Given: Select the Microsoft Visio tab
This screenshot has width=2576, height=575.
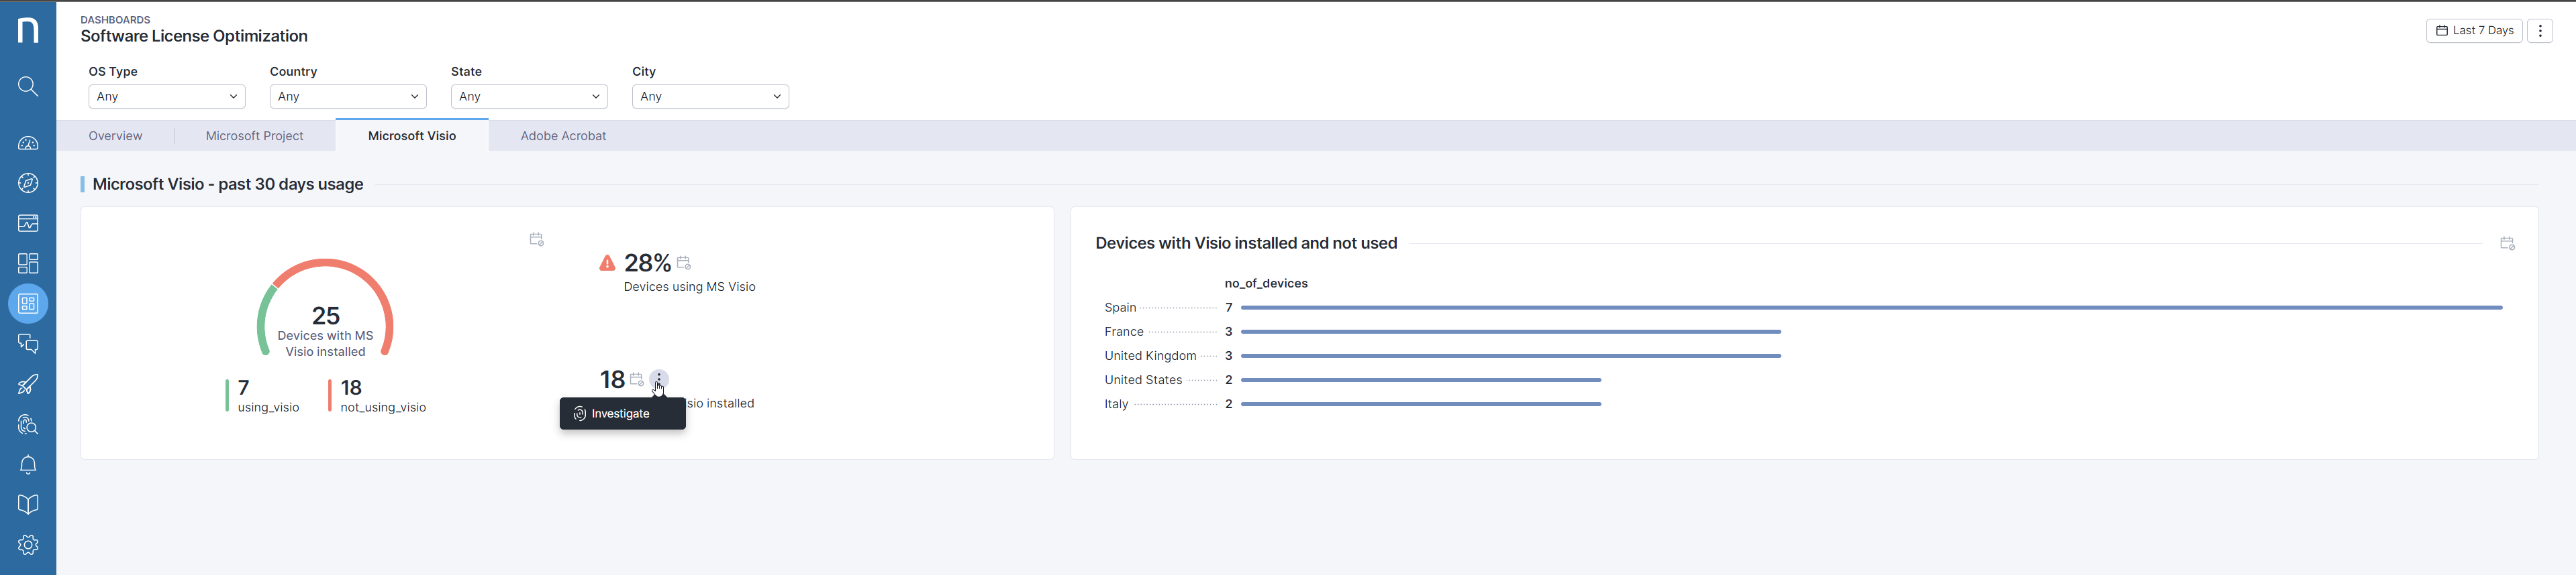Looking at the screenshot, I should pyautogui.click(x=412, y=136).
